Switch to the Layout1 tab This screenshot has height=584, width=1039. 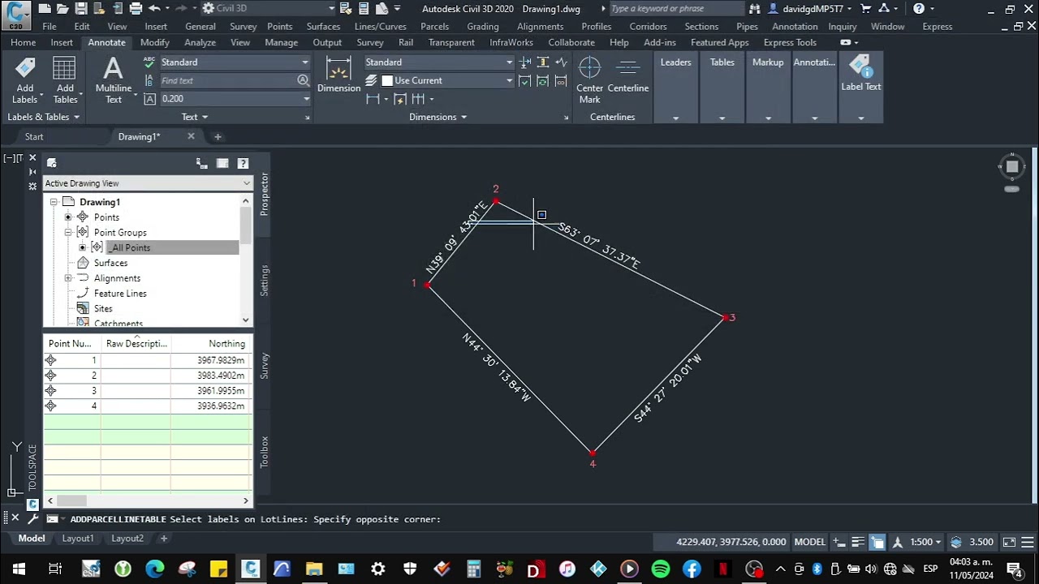(x=78, y=539)
